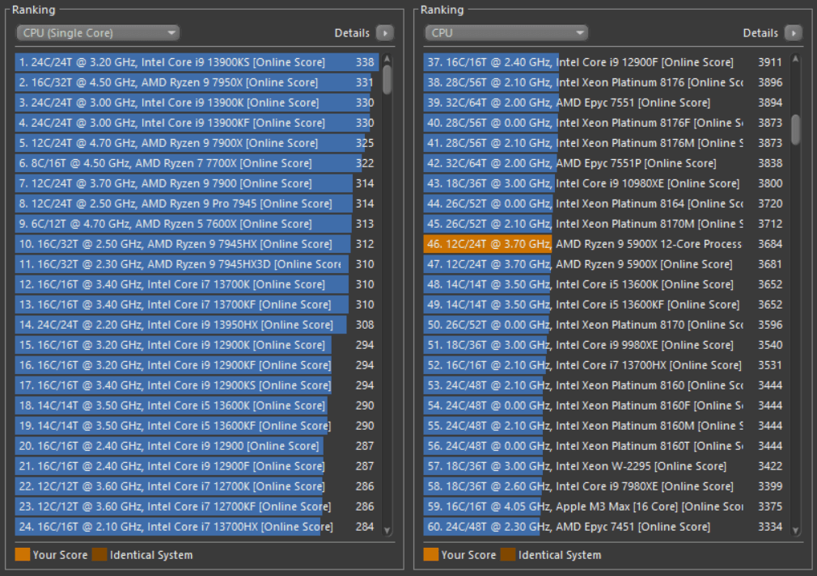Select row 9 AMD Ryzen 5 7600X
This screenshot has height=576, width=817.
(x=197, y=224)
